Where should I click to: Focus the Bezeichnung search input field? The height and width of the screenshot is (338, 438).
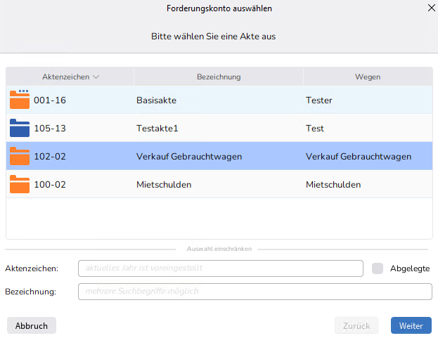point(255,291)
